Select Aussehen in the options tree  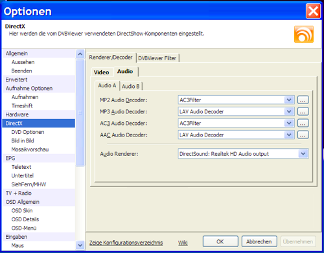coord(39,62)
